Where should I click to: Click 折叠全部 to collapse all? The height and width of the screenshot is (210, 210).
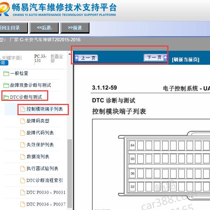[57, 58]
